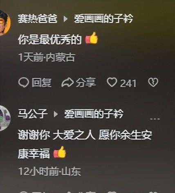
Task: Open 赛热爸爸's profile avatar
Action: [5, 23]
